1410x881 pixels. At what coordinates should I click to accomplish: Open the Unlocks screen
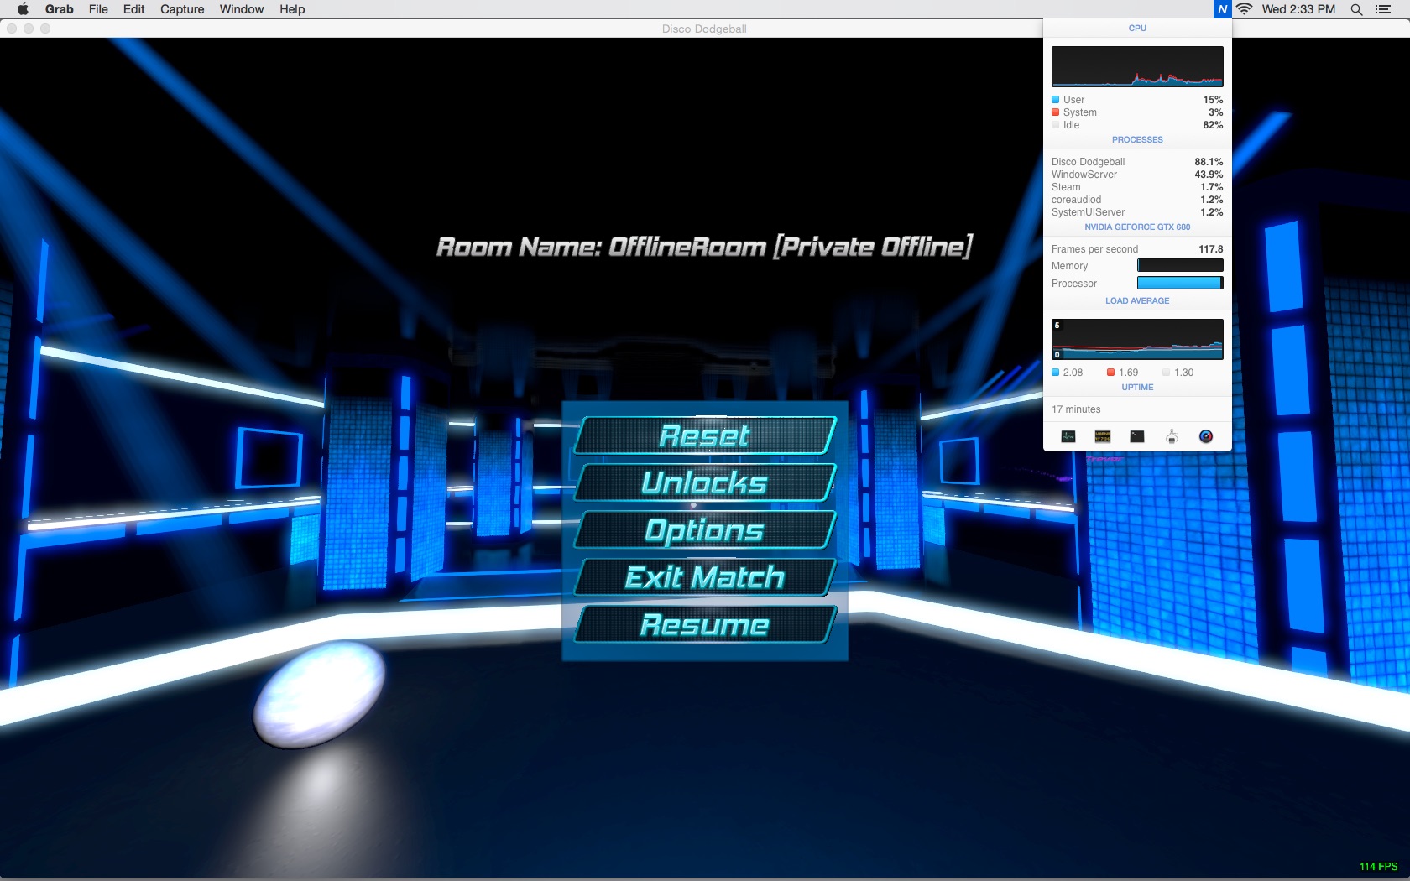point(705,482)
